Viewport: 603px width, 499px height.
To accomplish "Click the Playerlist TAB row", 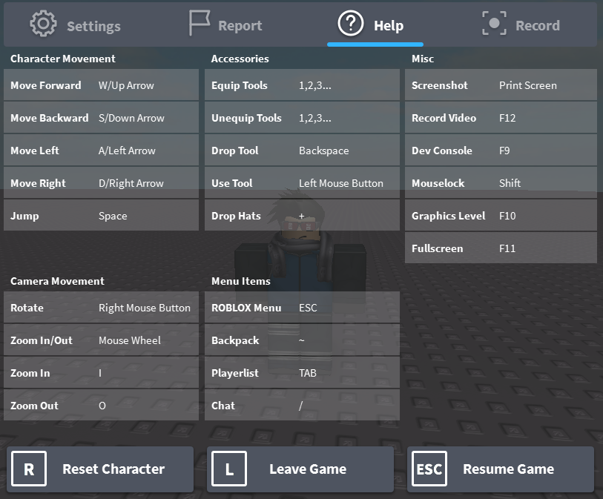I will point(302,373).
